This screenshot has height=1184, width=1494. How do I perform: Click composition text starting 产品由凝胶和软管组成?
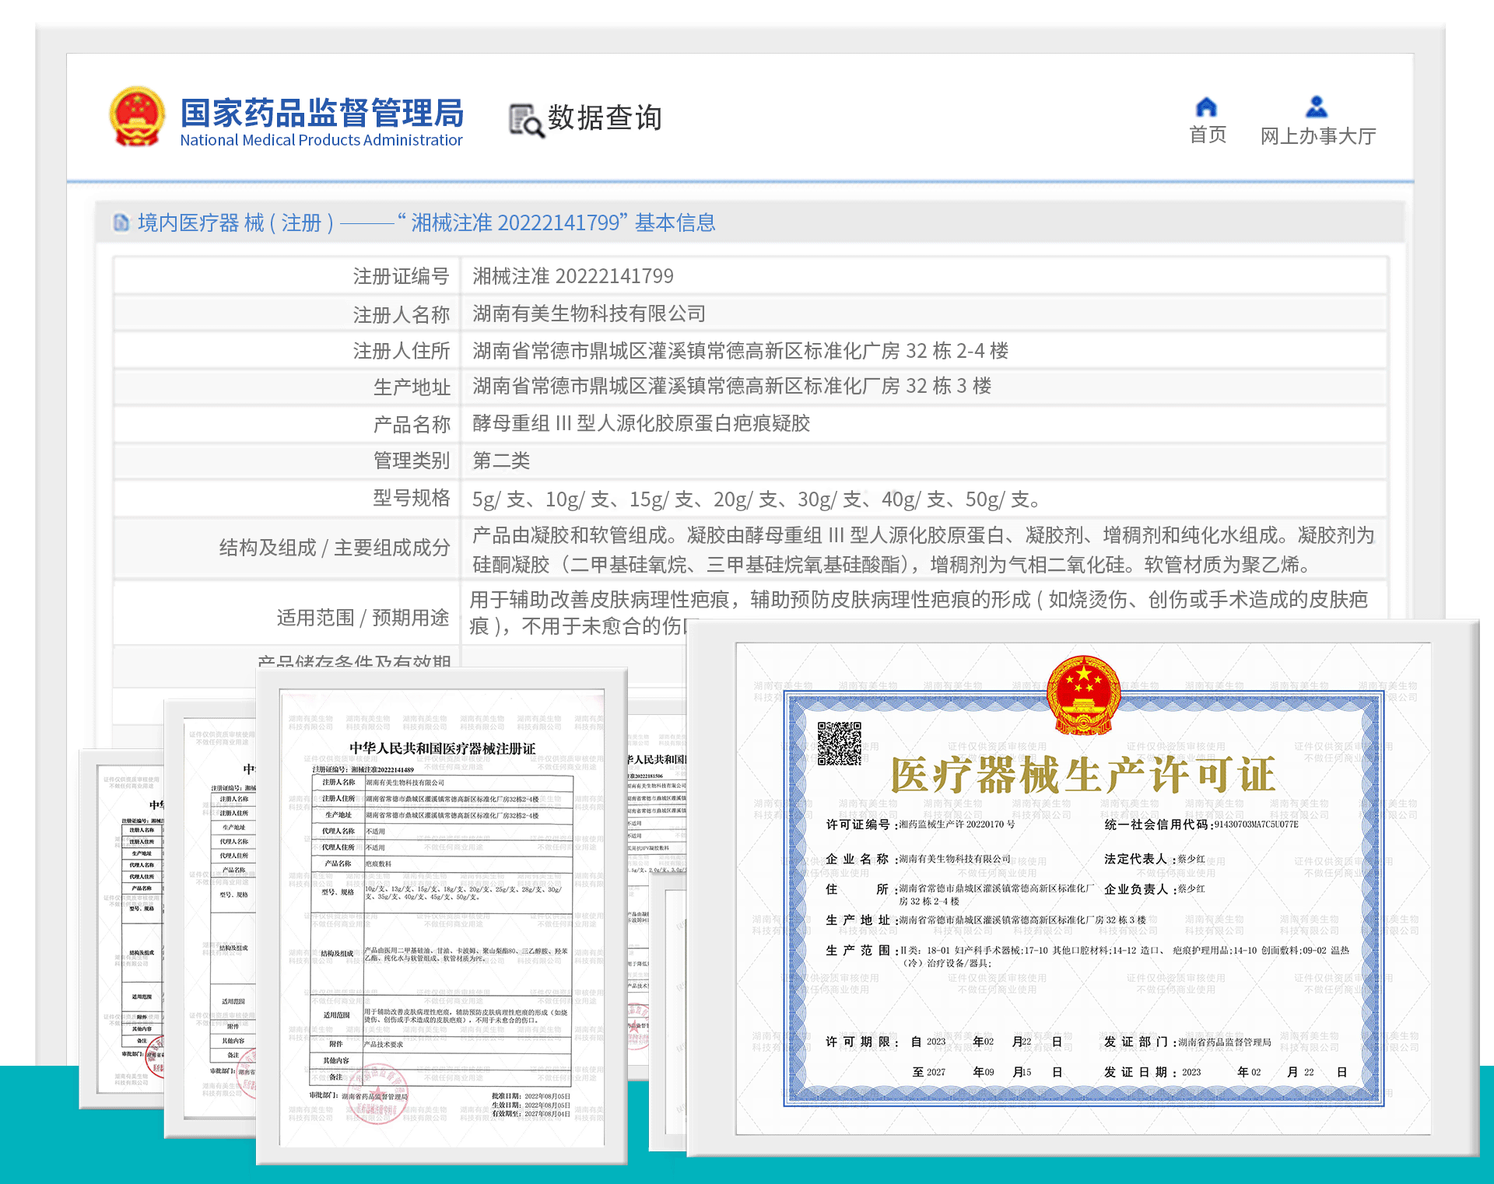tap(924, 549)
